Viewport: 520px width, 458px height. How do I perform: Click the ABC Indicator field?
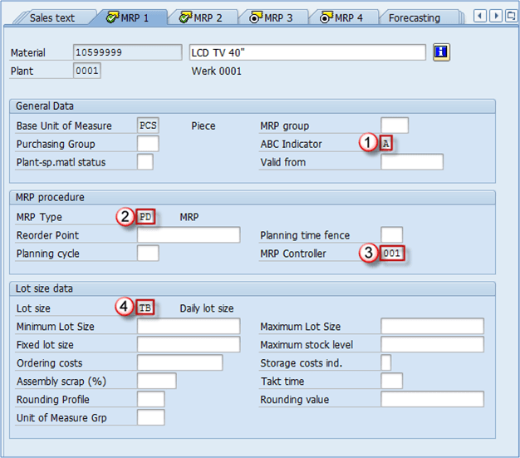(x=386, y=144)
